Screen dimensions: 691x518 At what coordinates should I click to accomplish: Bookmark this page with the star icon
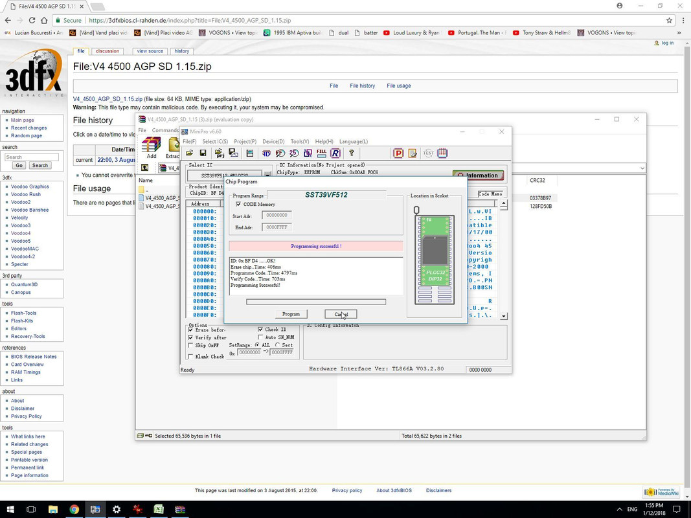pyautogui.click(x=670, y=20)
